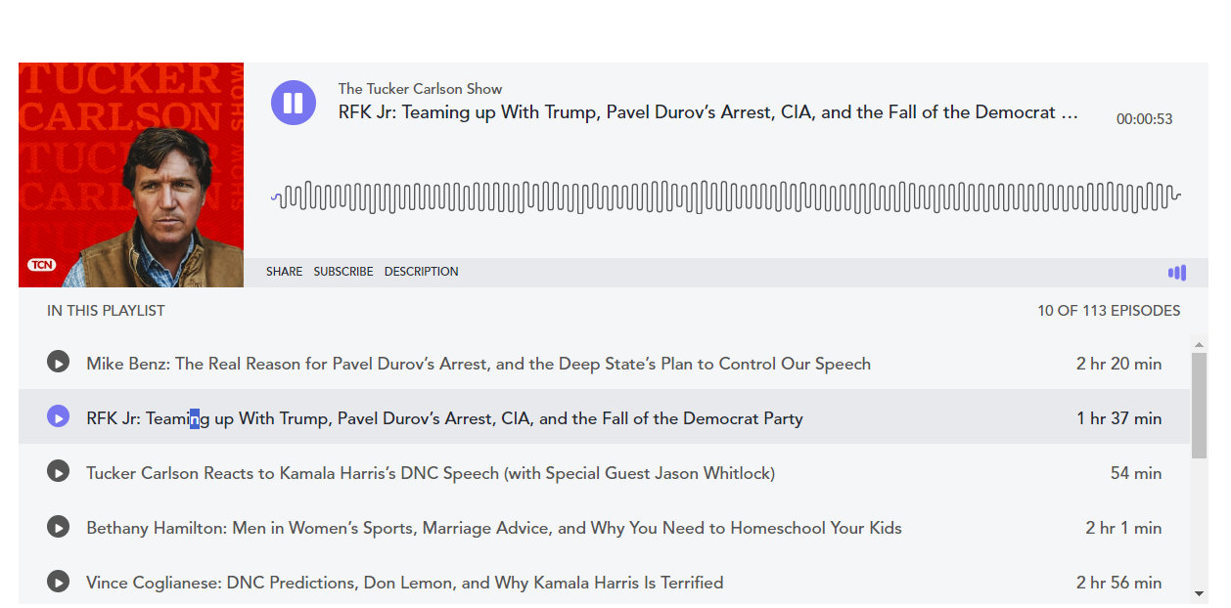Viewport: 1231px width, 608px height.
Task: Click The Tucker Carlson Show name
Action: [x=420, y=89]
